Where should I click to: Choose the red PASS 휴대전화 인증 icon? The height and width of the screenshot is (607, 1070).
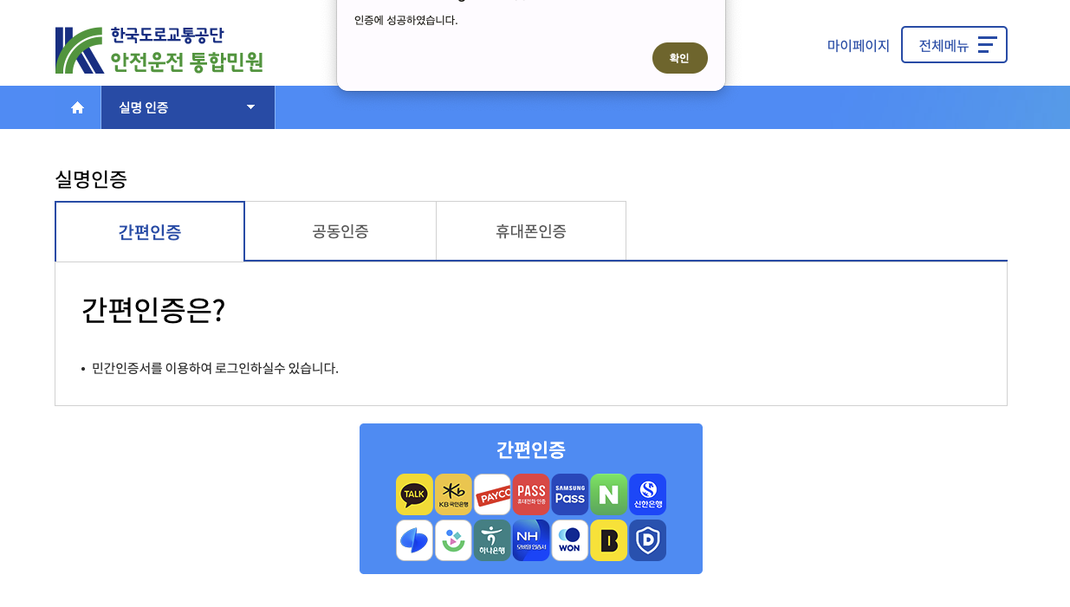[531, 494]
